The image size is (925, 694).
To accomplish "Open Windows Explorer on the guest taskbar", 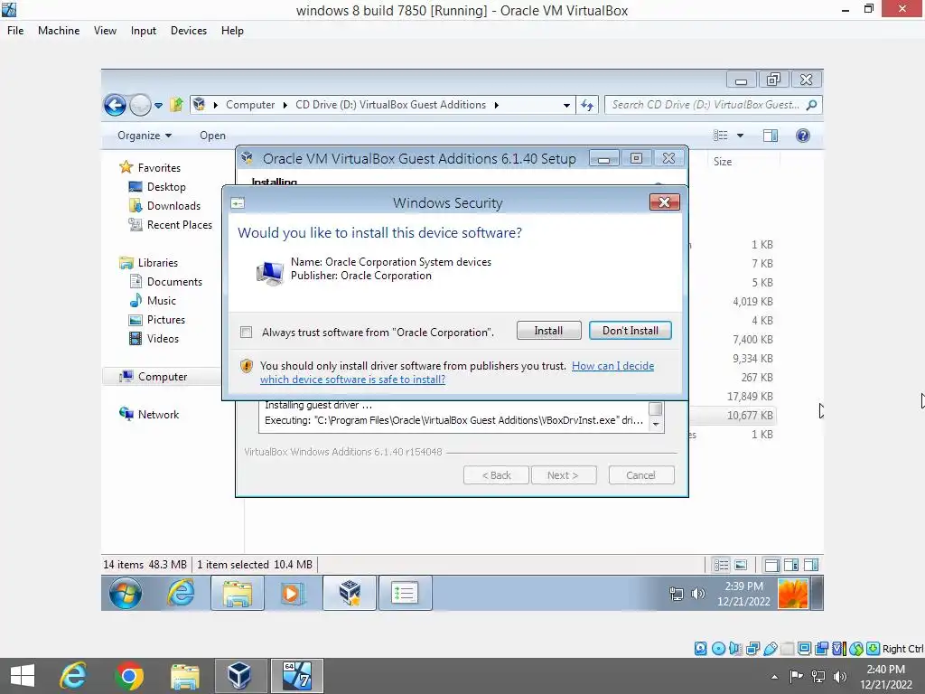I will [238, 593].
